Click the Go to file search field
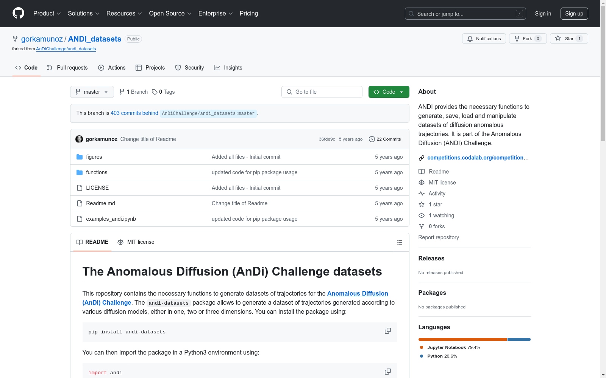This screenshot has height=378, width=606. pos(322,92)
